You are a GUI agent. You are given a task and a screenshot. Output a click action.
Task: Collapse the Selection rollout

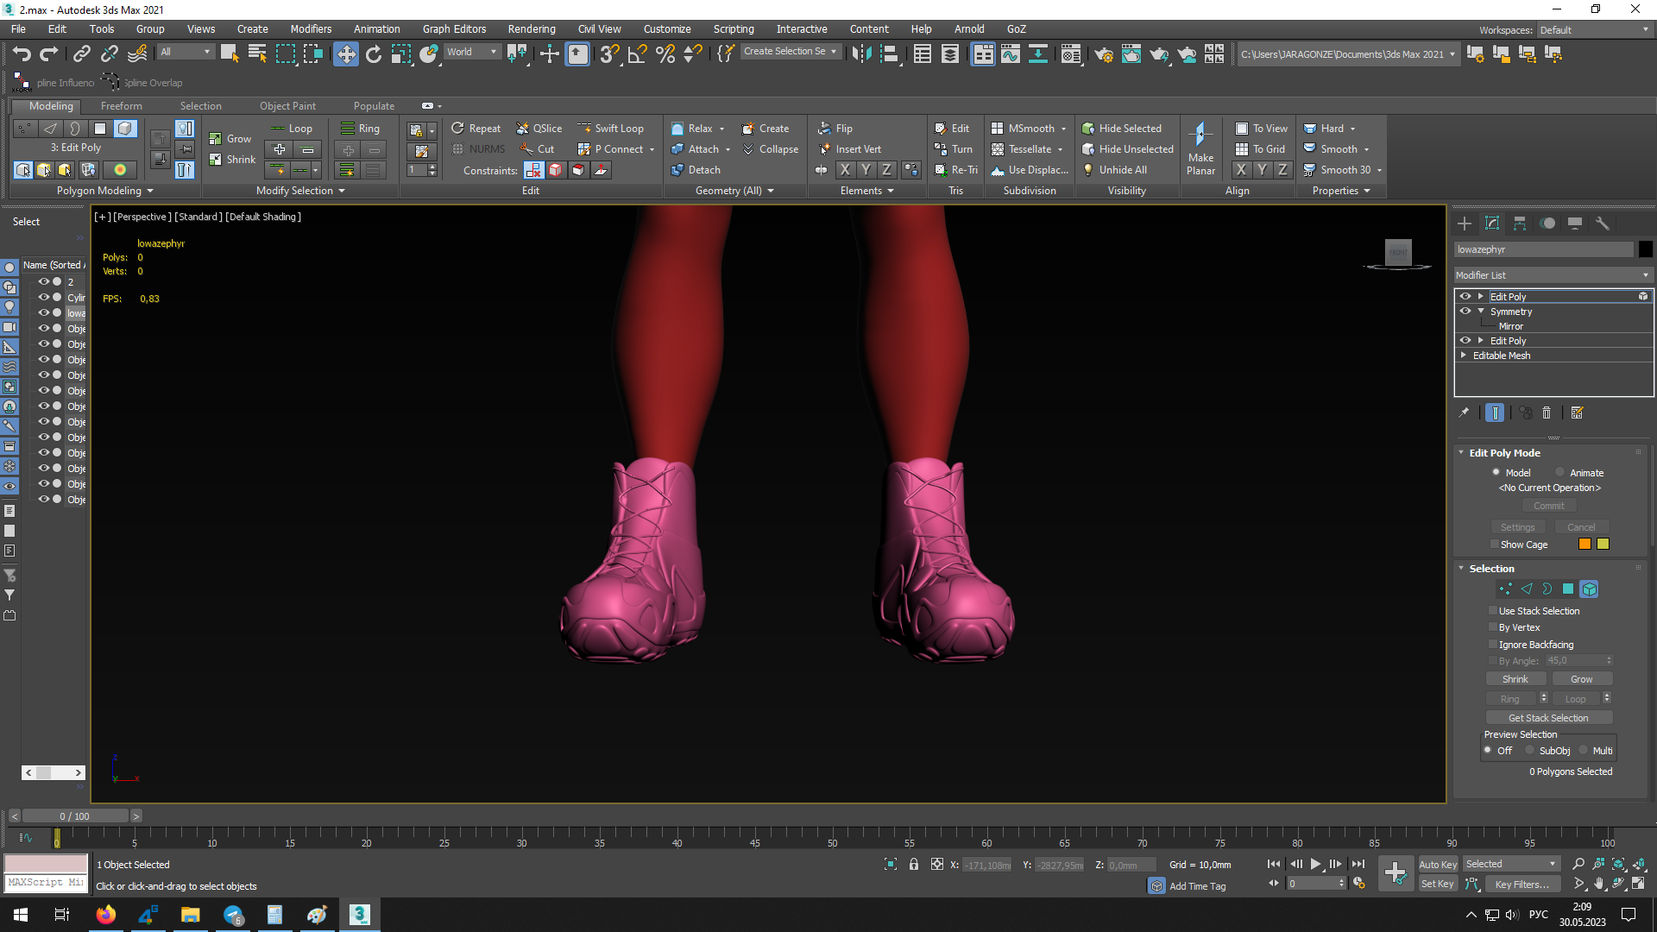[1461, 569]
